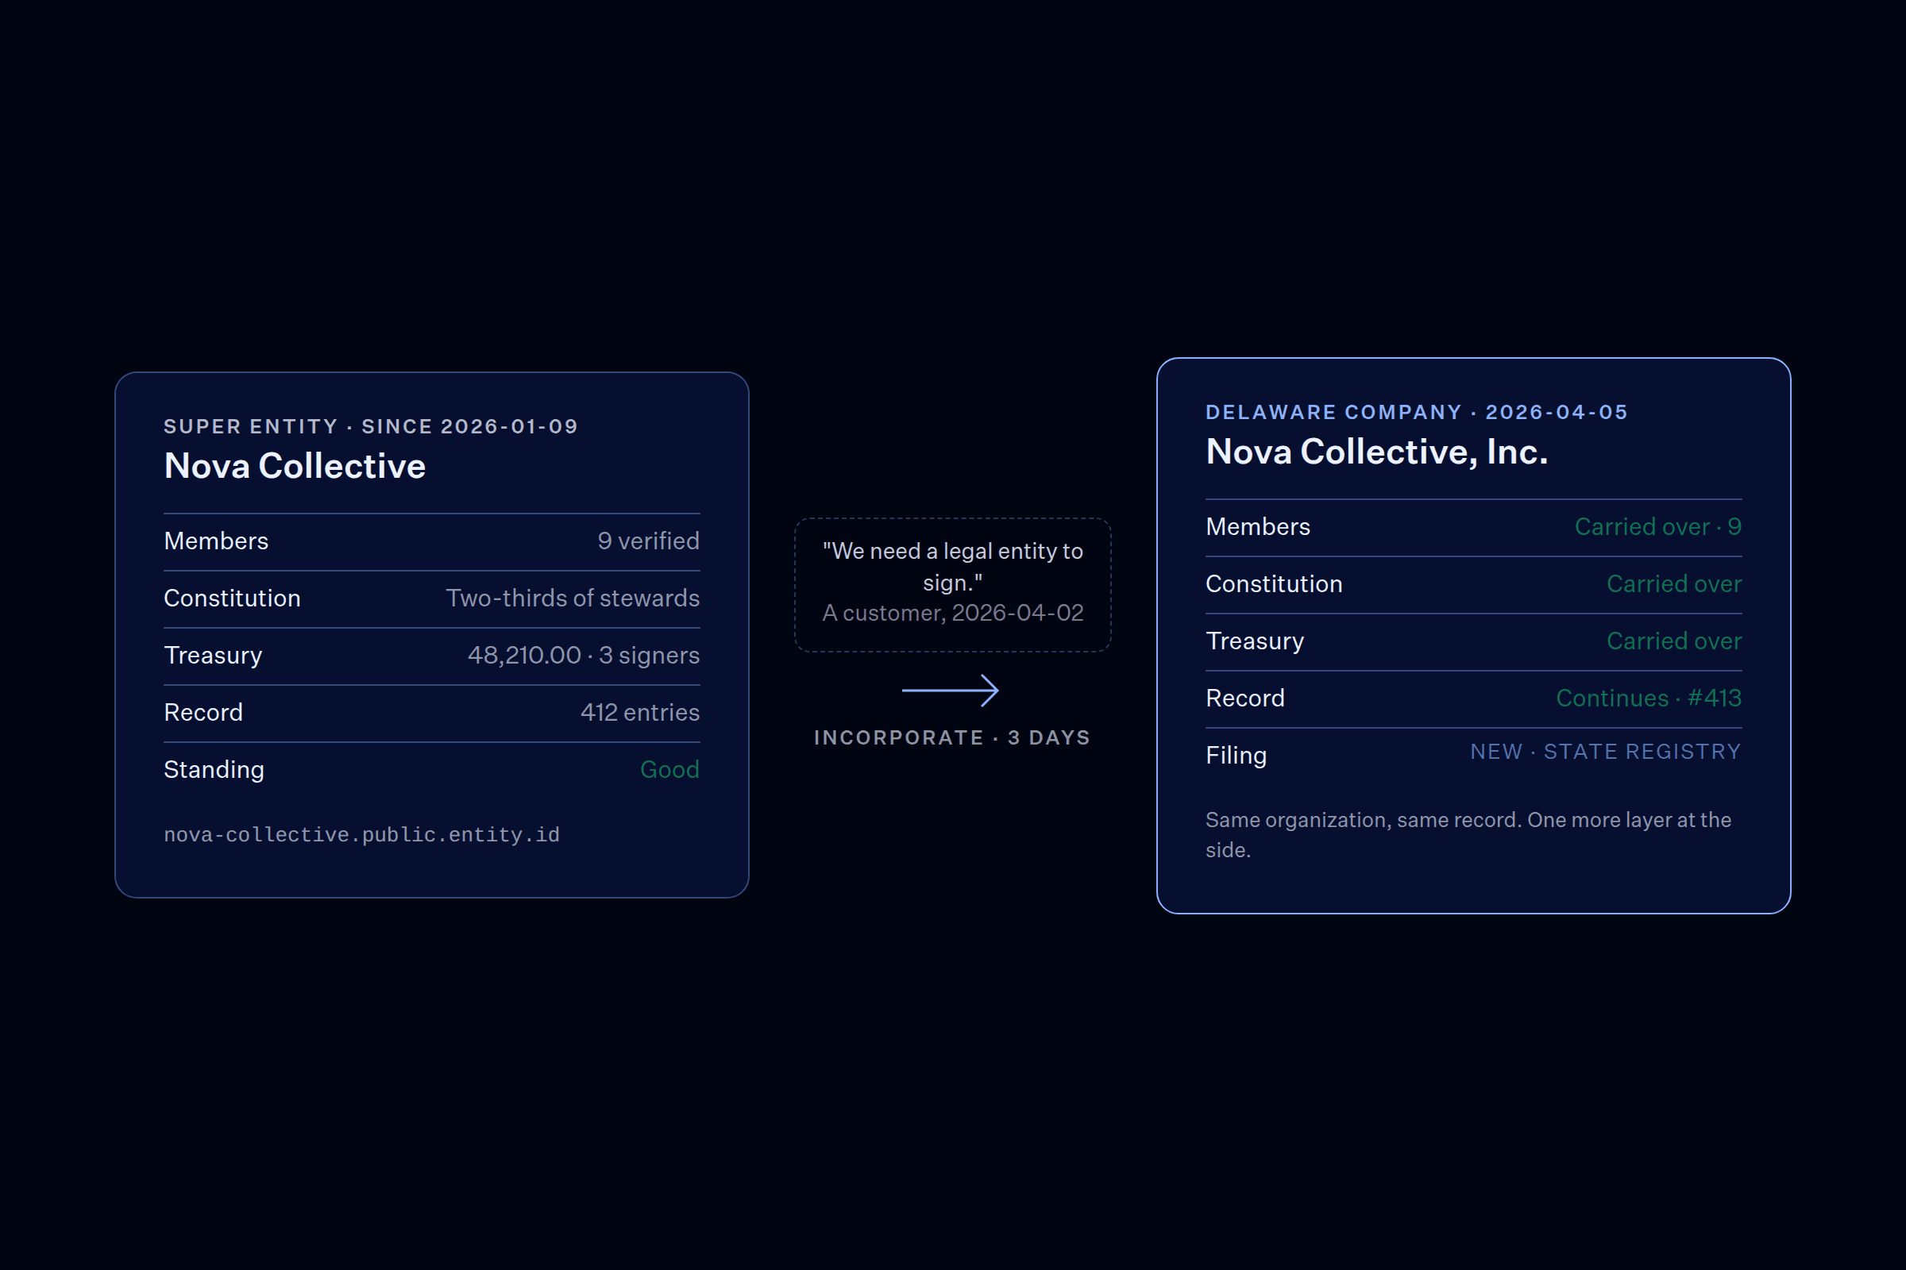Click 'Carried over' in the Inc. Constitution row
Viewport: 1906px width, 1270px height.
[1673, 583]
